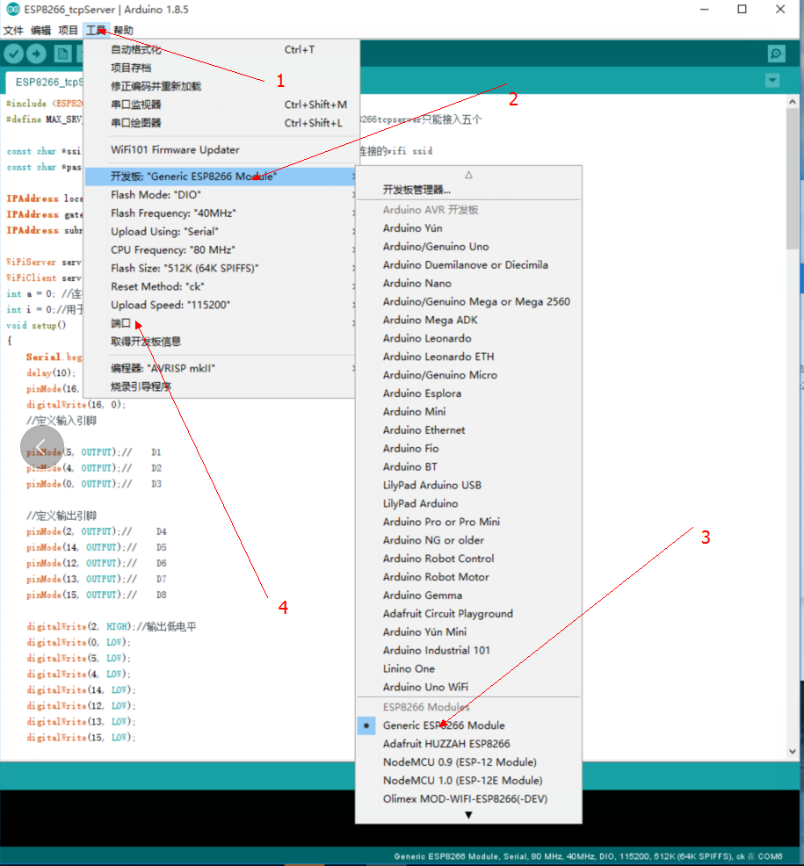
Task: Click the editor scrollbar down arrow
Action: [793, 751]
